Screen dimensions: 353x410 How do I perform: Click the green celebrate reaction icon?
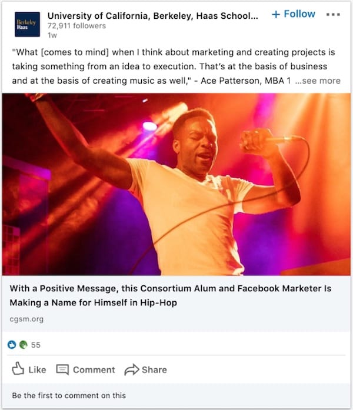tap(23, 345)
